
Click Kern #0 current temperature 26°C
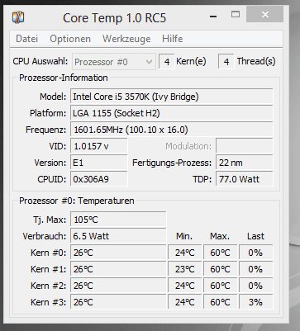pos(118,253)
